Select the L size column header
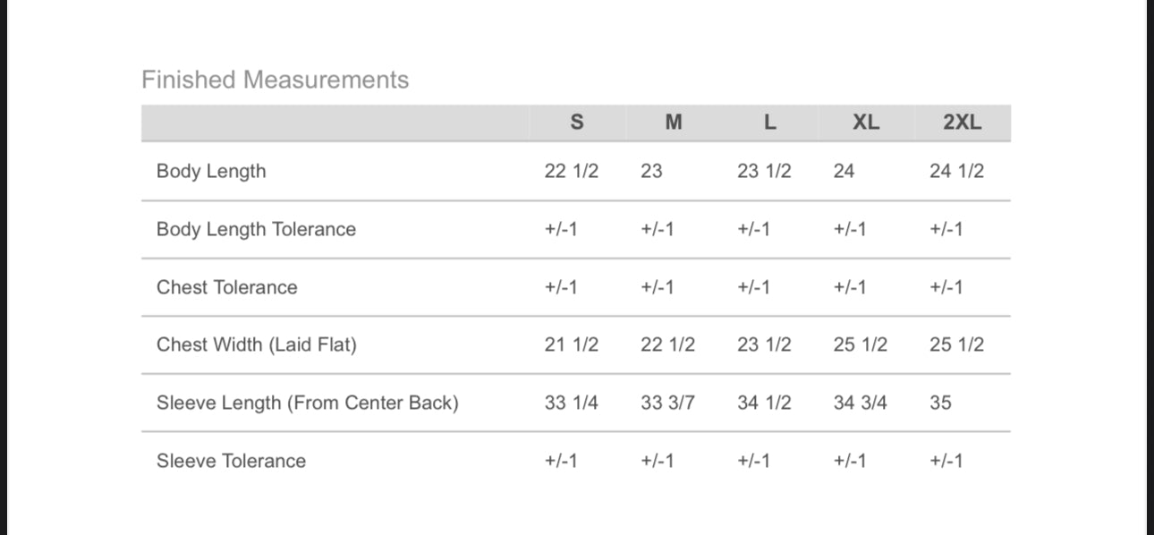The image size is (1154, 535). click(x=769, y=123)
